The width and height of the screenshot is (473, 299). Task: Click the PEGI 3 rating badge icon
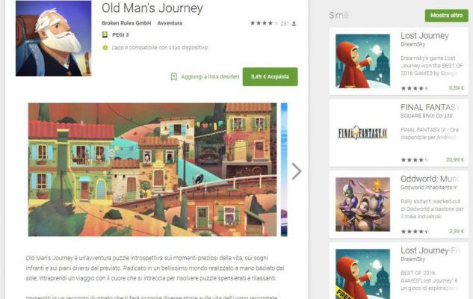point(105,34)
